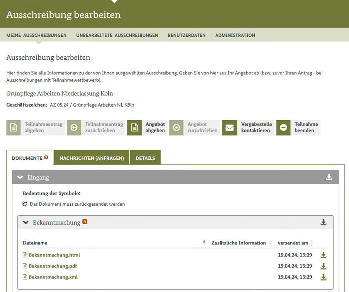Open the Bekanntmachung.html file link

pyautogui.click(x=54, y=255)
